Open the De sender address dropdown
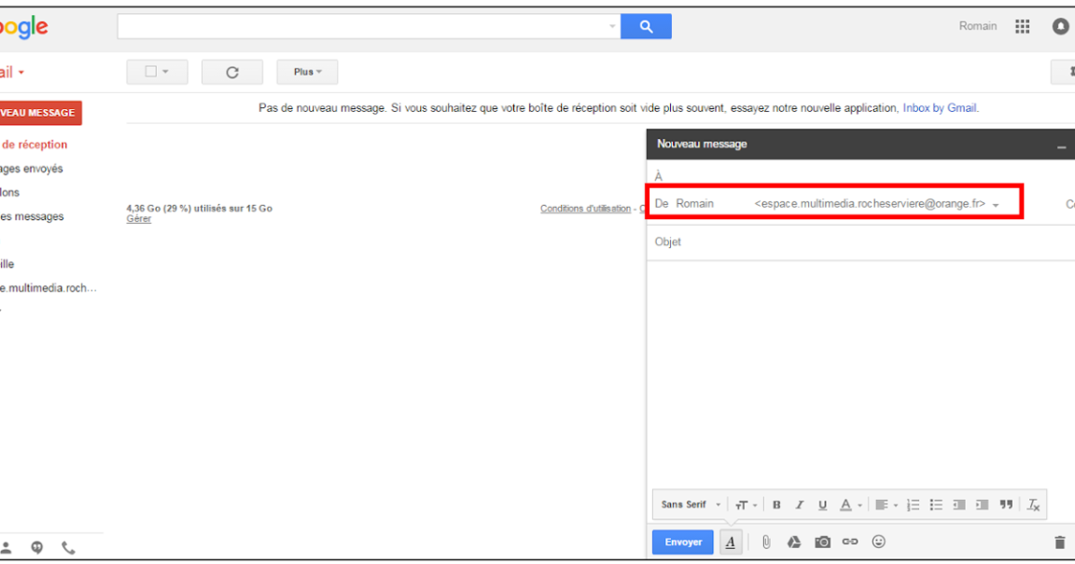1075x564 pixels. (x=996, y=205)
